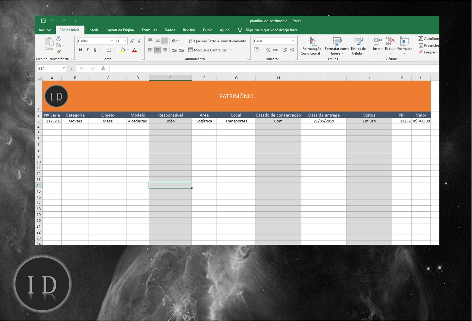Click the Increase Font Size icon
472x321 pixels.
tap(132, 41)
